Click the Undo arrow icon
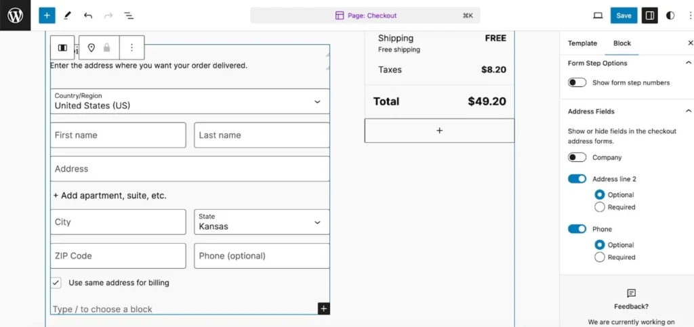This screenshot has height=327, width=694. 88,15
